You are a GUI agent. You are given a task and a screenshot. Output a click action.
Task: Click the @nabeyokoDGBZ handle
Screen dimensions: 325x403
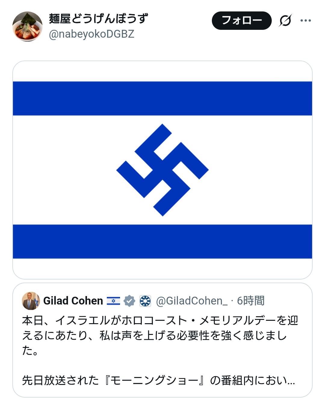click(x=91, y=34)
